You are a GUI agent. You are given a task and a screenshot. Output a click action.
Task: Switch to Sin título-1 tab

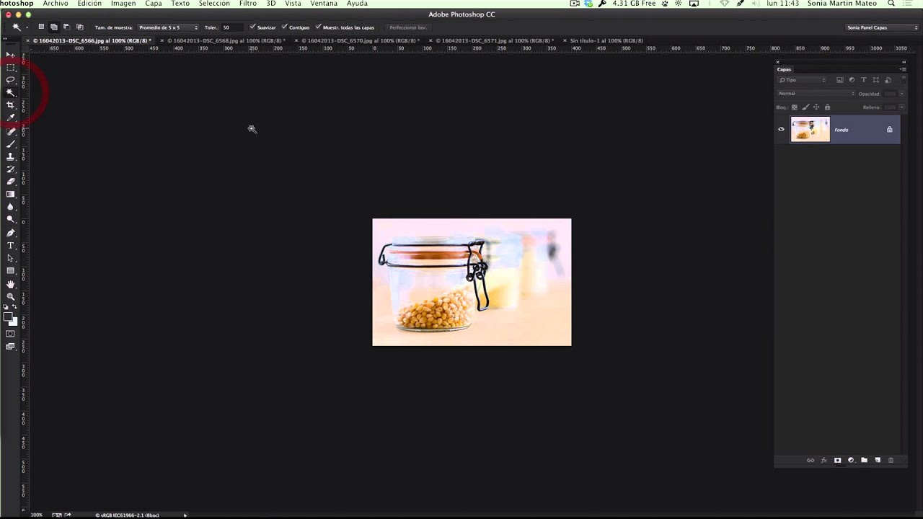click(606, 41)
